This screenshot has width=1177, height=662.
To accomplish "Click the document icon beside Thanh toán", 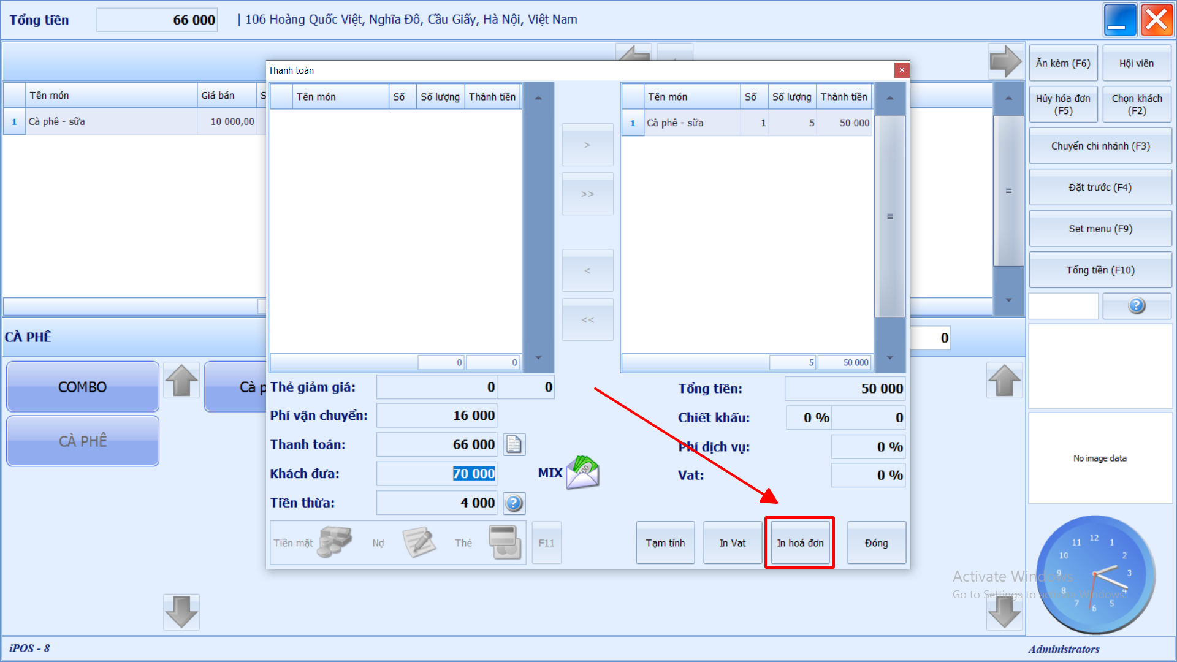I will click(514, 444).
